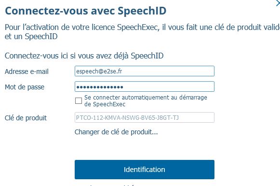Screen dimensions: 280x186
Task: Click the PTCO-112-KMVA product key text
Action: [x=127, y=117]
